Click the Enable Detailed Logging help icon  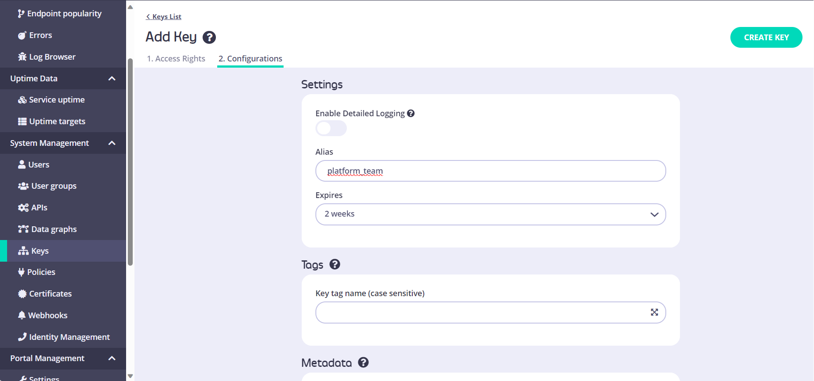[411, 114]
